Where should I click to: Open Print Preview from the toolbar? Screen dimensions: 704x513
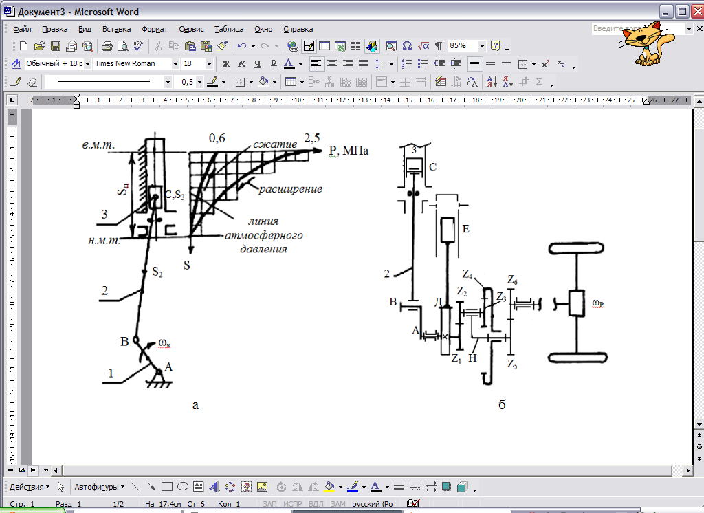coord(122,46)
